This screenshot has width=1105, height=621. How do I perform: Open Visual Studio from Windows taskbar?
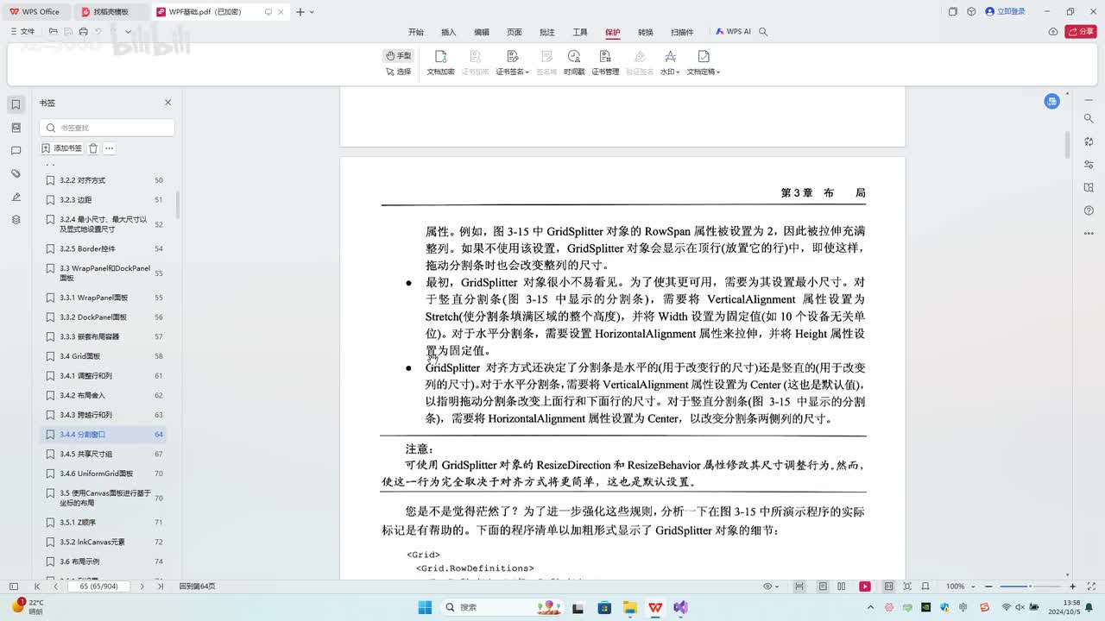coord(681,607)
